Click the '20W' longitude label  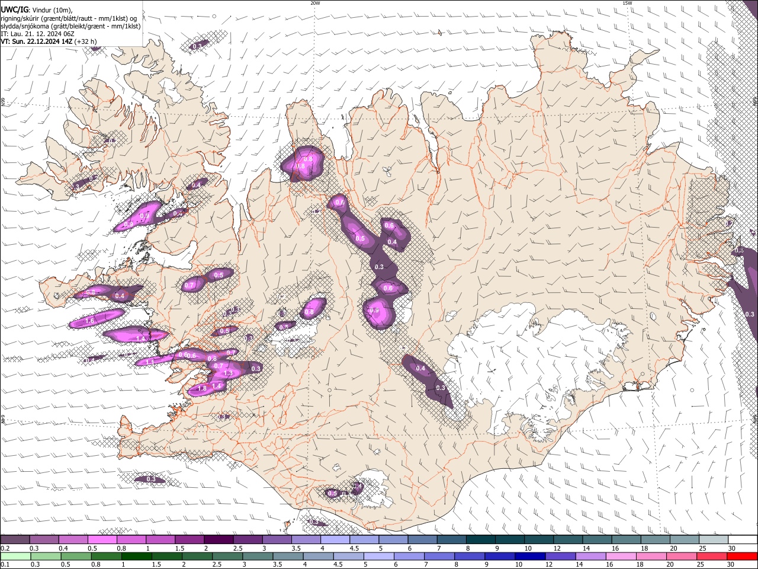click(315, 3)
